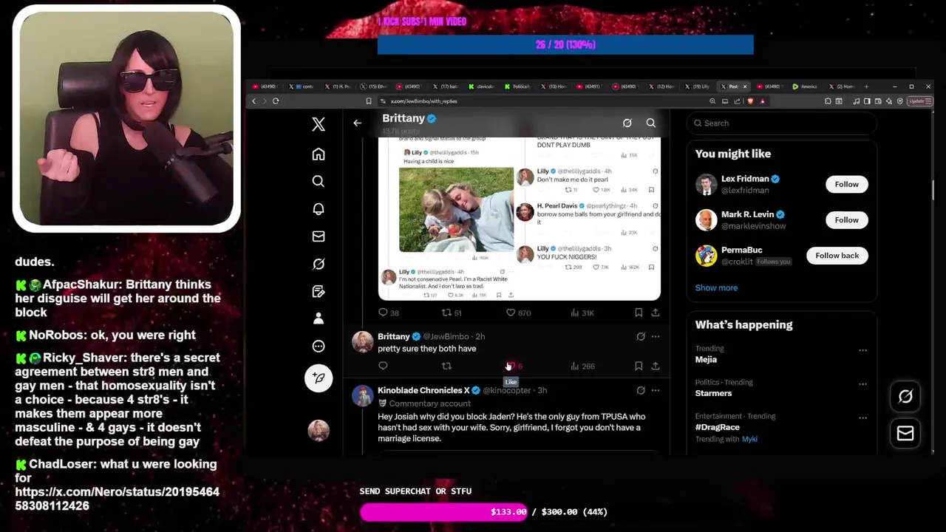Go to Home via sidebar house icon
The height and width of the screenshot is (532, 946).
coord(319,154)
